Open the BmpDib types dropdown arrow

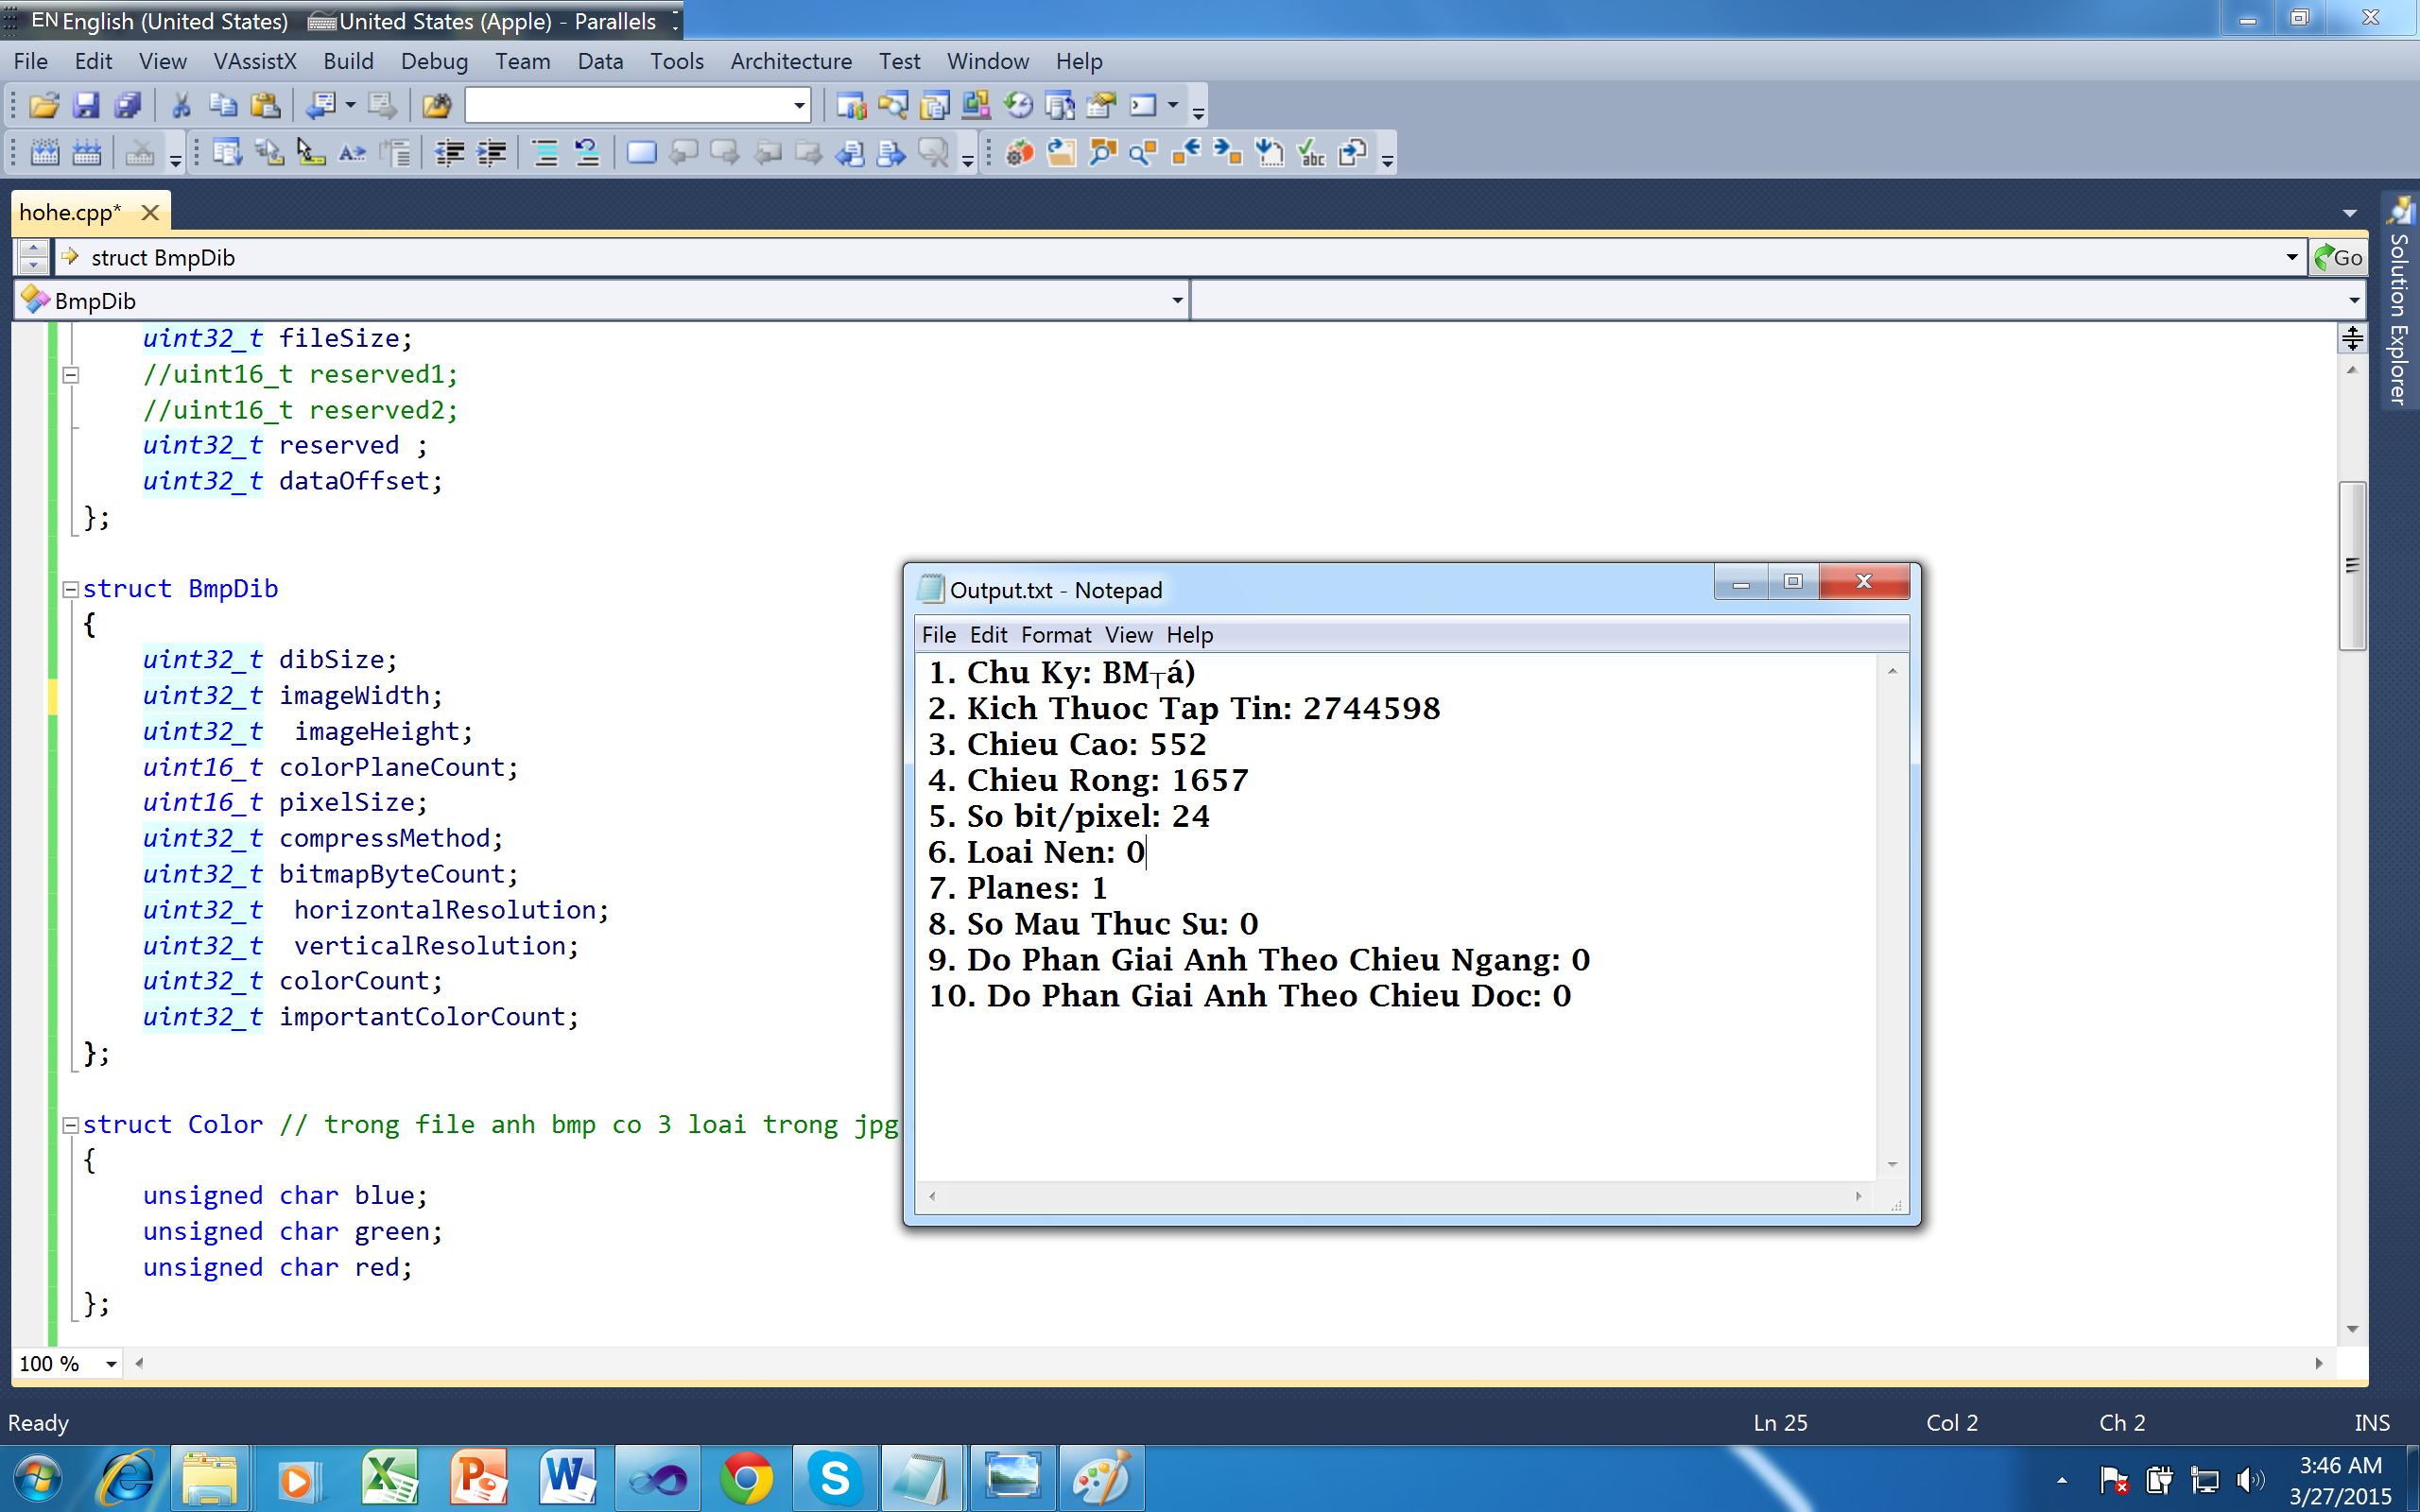point(1177,300)
